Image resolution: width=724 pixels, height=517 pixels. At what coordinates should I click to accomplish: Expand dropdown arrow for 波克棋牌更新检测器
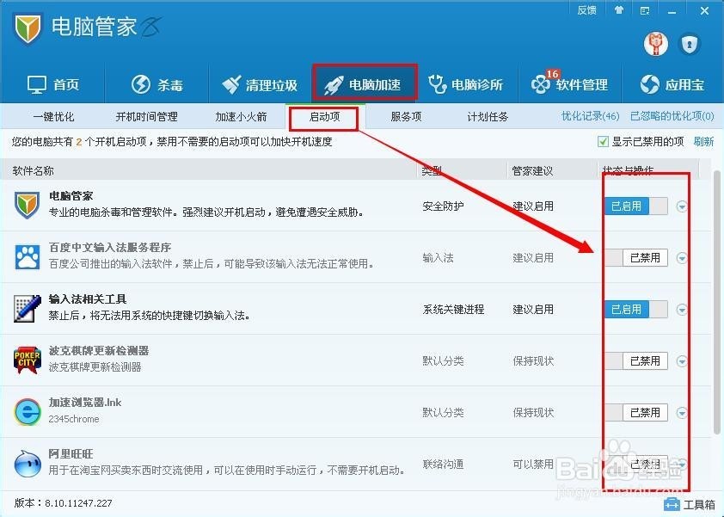tap(683, 361)
